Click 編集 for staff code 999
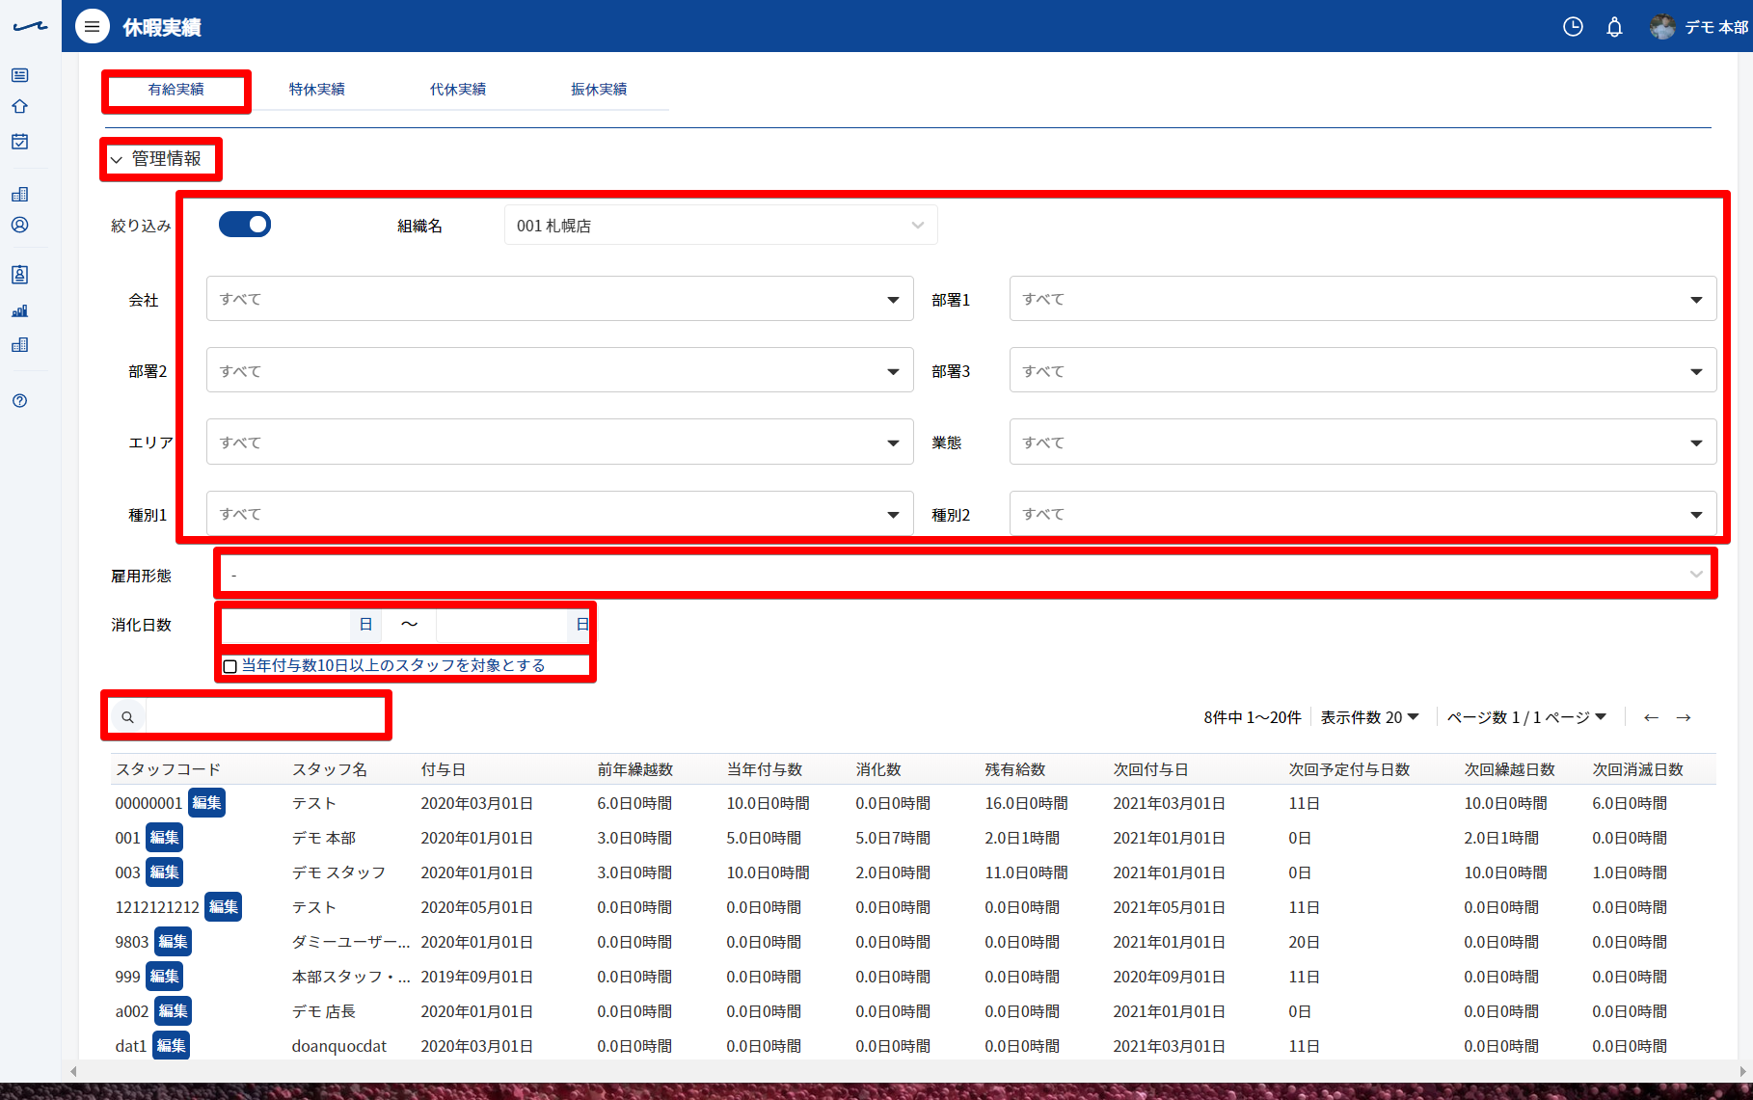Screen dimensions: 1753x1100 (164, 977)
